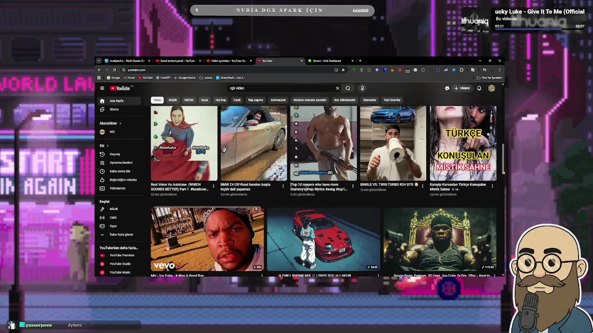This screenshot has width=593, height=333.
Task: Open options for SINGLE VS. TWIN TURBO video
Action: [x=423, y=186]
